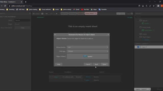Reload the browser page
Screen dimensions: 163x91
(5, 6)
